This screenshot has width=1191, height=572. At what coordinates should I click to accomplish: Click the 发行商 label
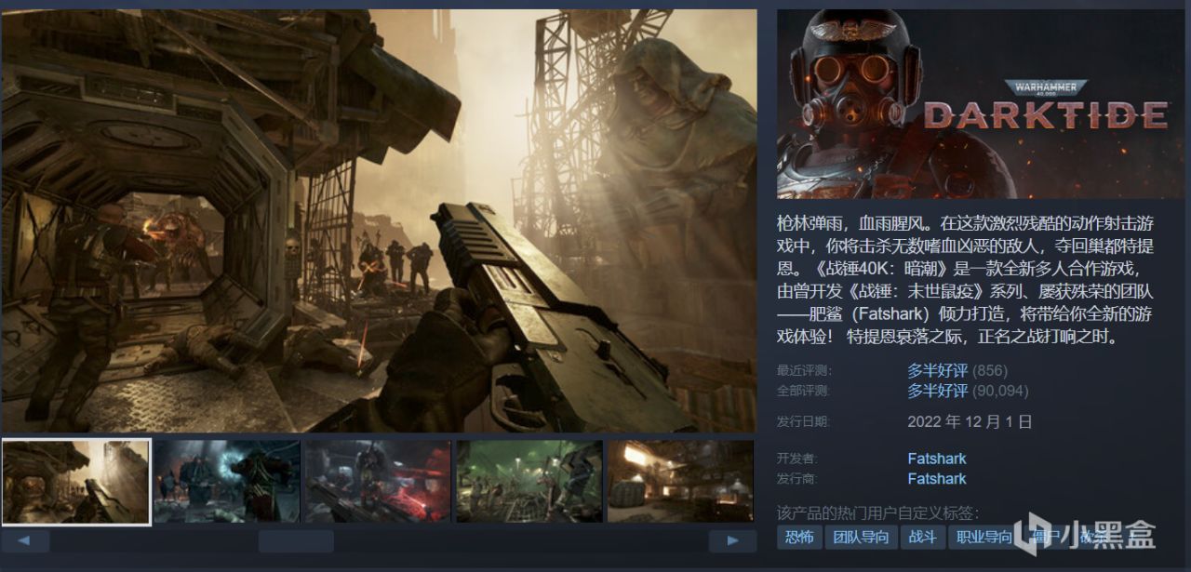796,479
